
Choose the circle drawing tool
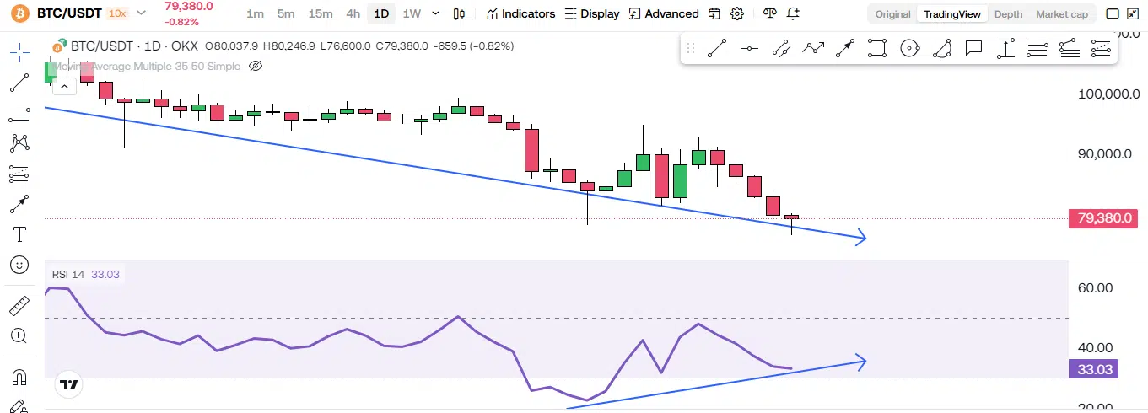(909, 49)
